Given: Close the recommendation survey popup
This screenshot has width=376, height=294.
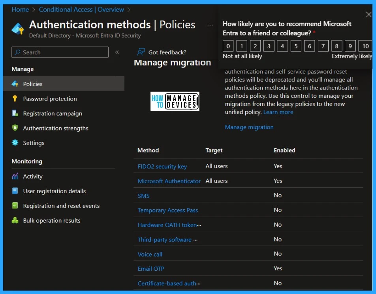Looking at the screenshot, I should click(x=368, y=15).
